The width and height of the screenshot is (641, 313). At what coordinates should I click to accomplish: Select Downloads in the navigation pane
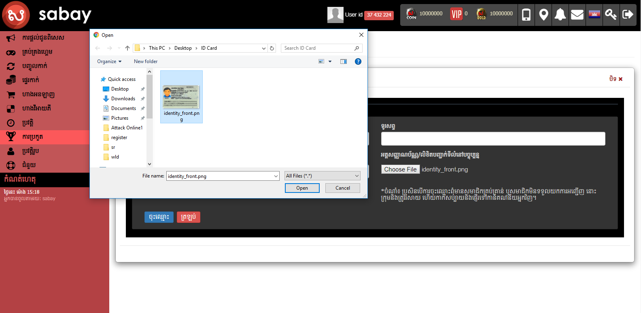[x=123, y=99]
